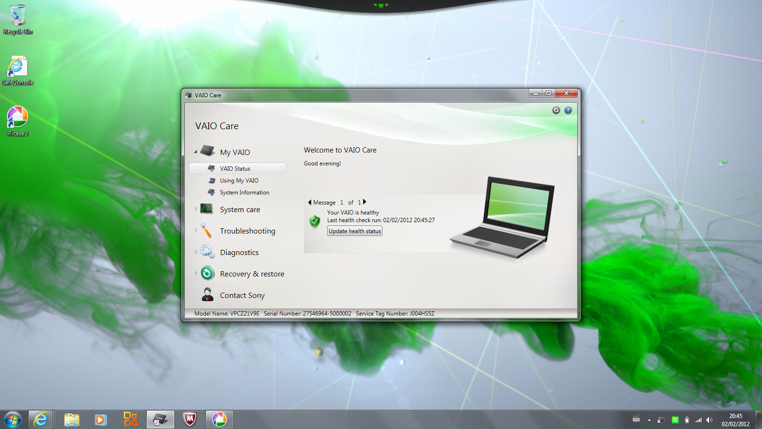Click the network signal tray icon

[698, 420]
